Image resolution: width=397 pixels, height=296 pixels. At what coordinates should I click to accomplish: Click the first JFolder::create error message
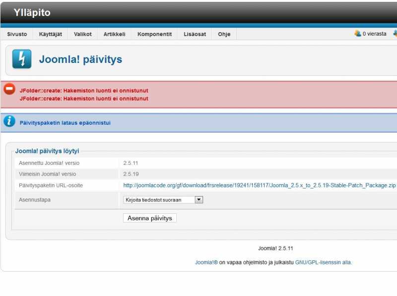[x=83, y=91]
